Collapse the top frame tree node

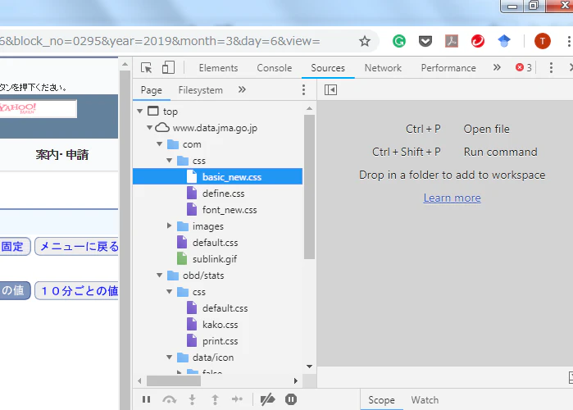[139, 111]
